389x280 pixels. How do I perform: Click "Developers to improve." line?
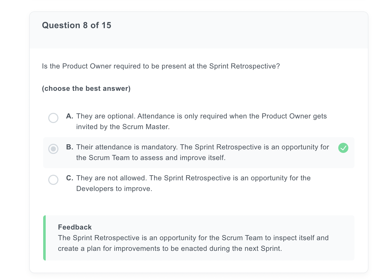pyautogui.click(x=114, y=189)
